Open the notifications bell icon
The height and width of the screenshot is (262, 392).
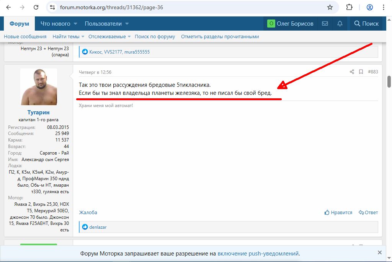click(340, 24)
